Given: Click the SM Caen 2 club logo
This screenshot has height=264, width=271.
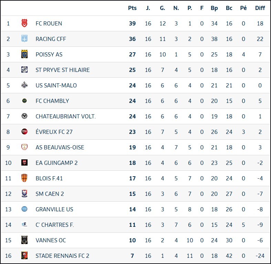Looking at the screenshot, I should tap(24, 194).
